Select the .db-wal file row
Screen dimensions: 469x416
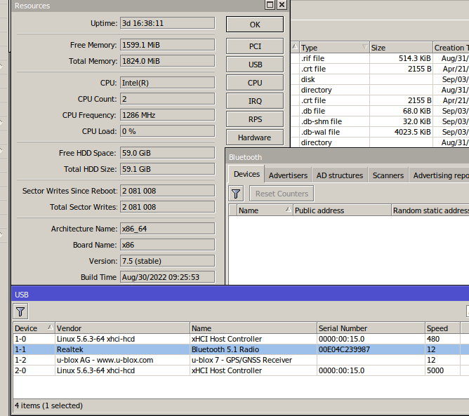(x=380, y=132)
